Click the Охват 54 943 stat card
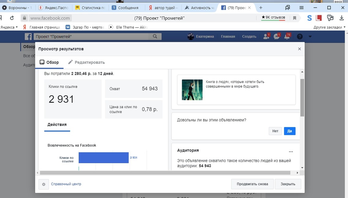The height and width of the screenshot is (198, 348). [x=134, y=89]
